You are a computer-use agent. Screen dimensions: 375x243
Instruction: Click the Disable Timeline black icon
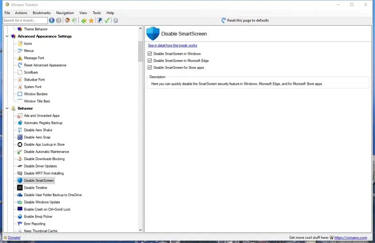[x=20, y=188]
